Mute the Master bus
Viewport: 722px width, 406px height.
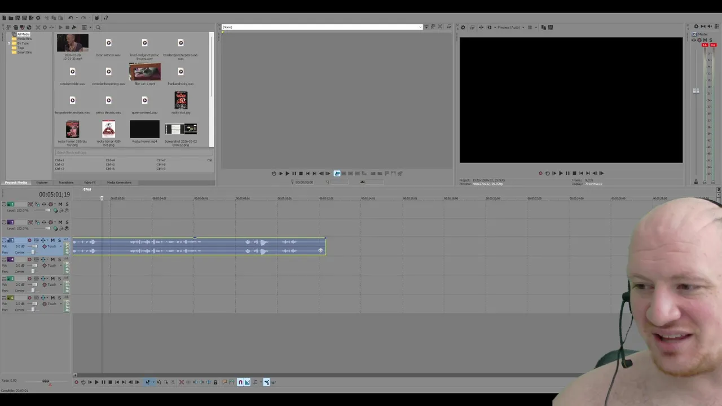point(705,39)
